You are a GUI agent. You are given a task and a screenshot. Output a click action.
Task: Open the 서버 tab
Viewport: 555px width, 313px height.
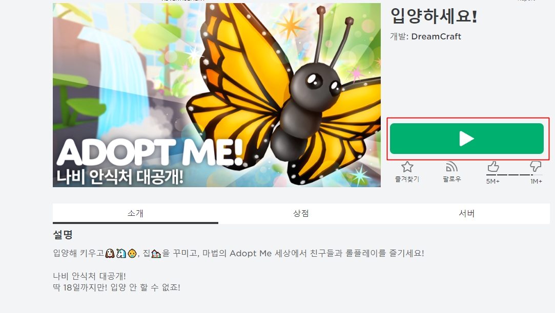point(466,213)
